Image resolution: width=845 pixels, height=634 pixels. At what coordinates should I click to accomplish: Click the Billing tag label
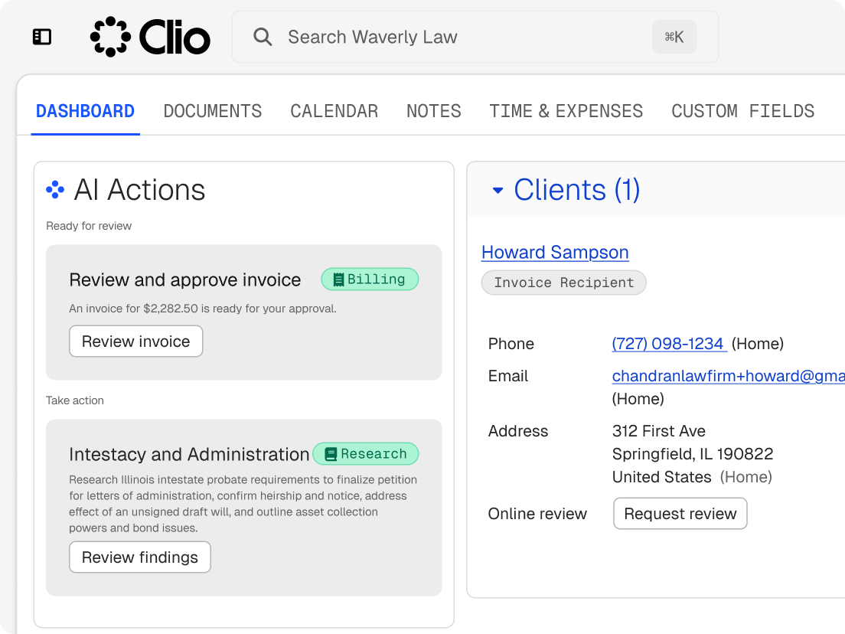tap(370, 279)
